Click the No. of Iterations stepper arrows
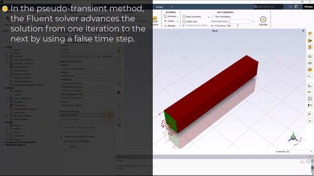This screenshot has width=314, height=176. tap(237, 25)
